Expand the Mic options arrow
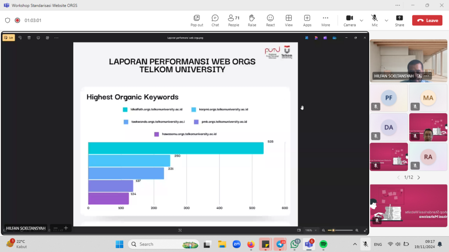The height and width of the screenshot is (252, 449). (387, 21)
